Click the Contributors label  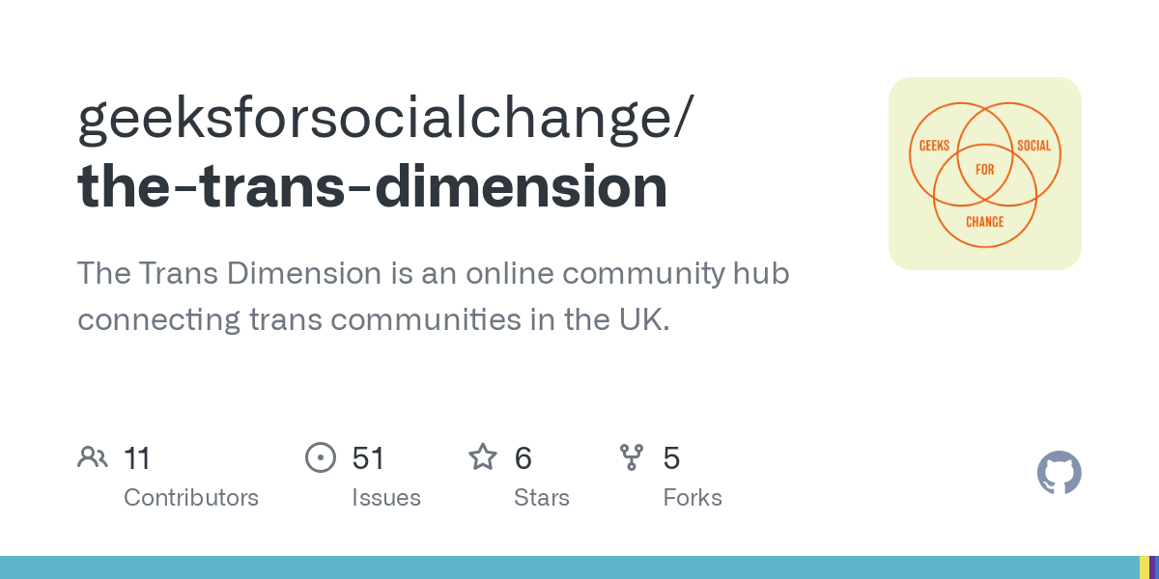pos(191,498)
